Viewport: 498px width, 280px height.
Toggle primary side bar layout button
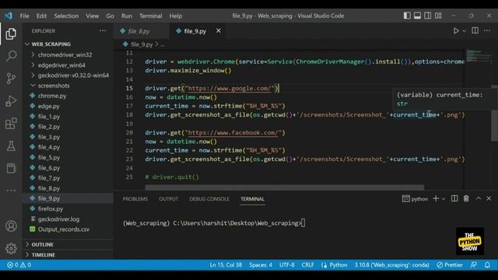click(x=407, y=16)
